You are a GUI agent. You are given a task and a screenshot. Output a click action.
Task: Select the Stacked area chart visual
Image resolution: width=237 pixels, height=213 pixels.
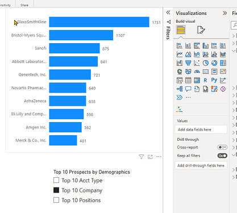pos(197,55)
